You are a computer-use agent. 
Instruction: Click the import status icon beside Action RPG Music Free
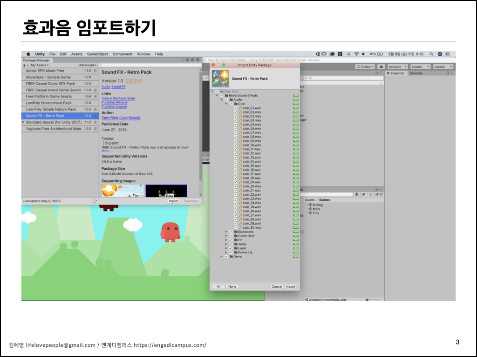[x=95, y=71]
